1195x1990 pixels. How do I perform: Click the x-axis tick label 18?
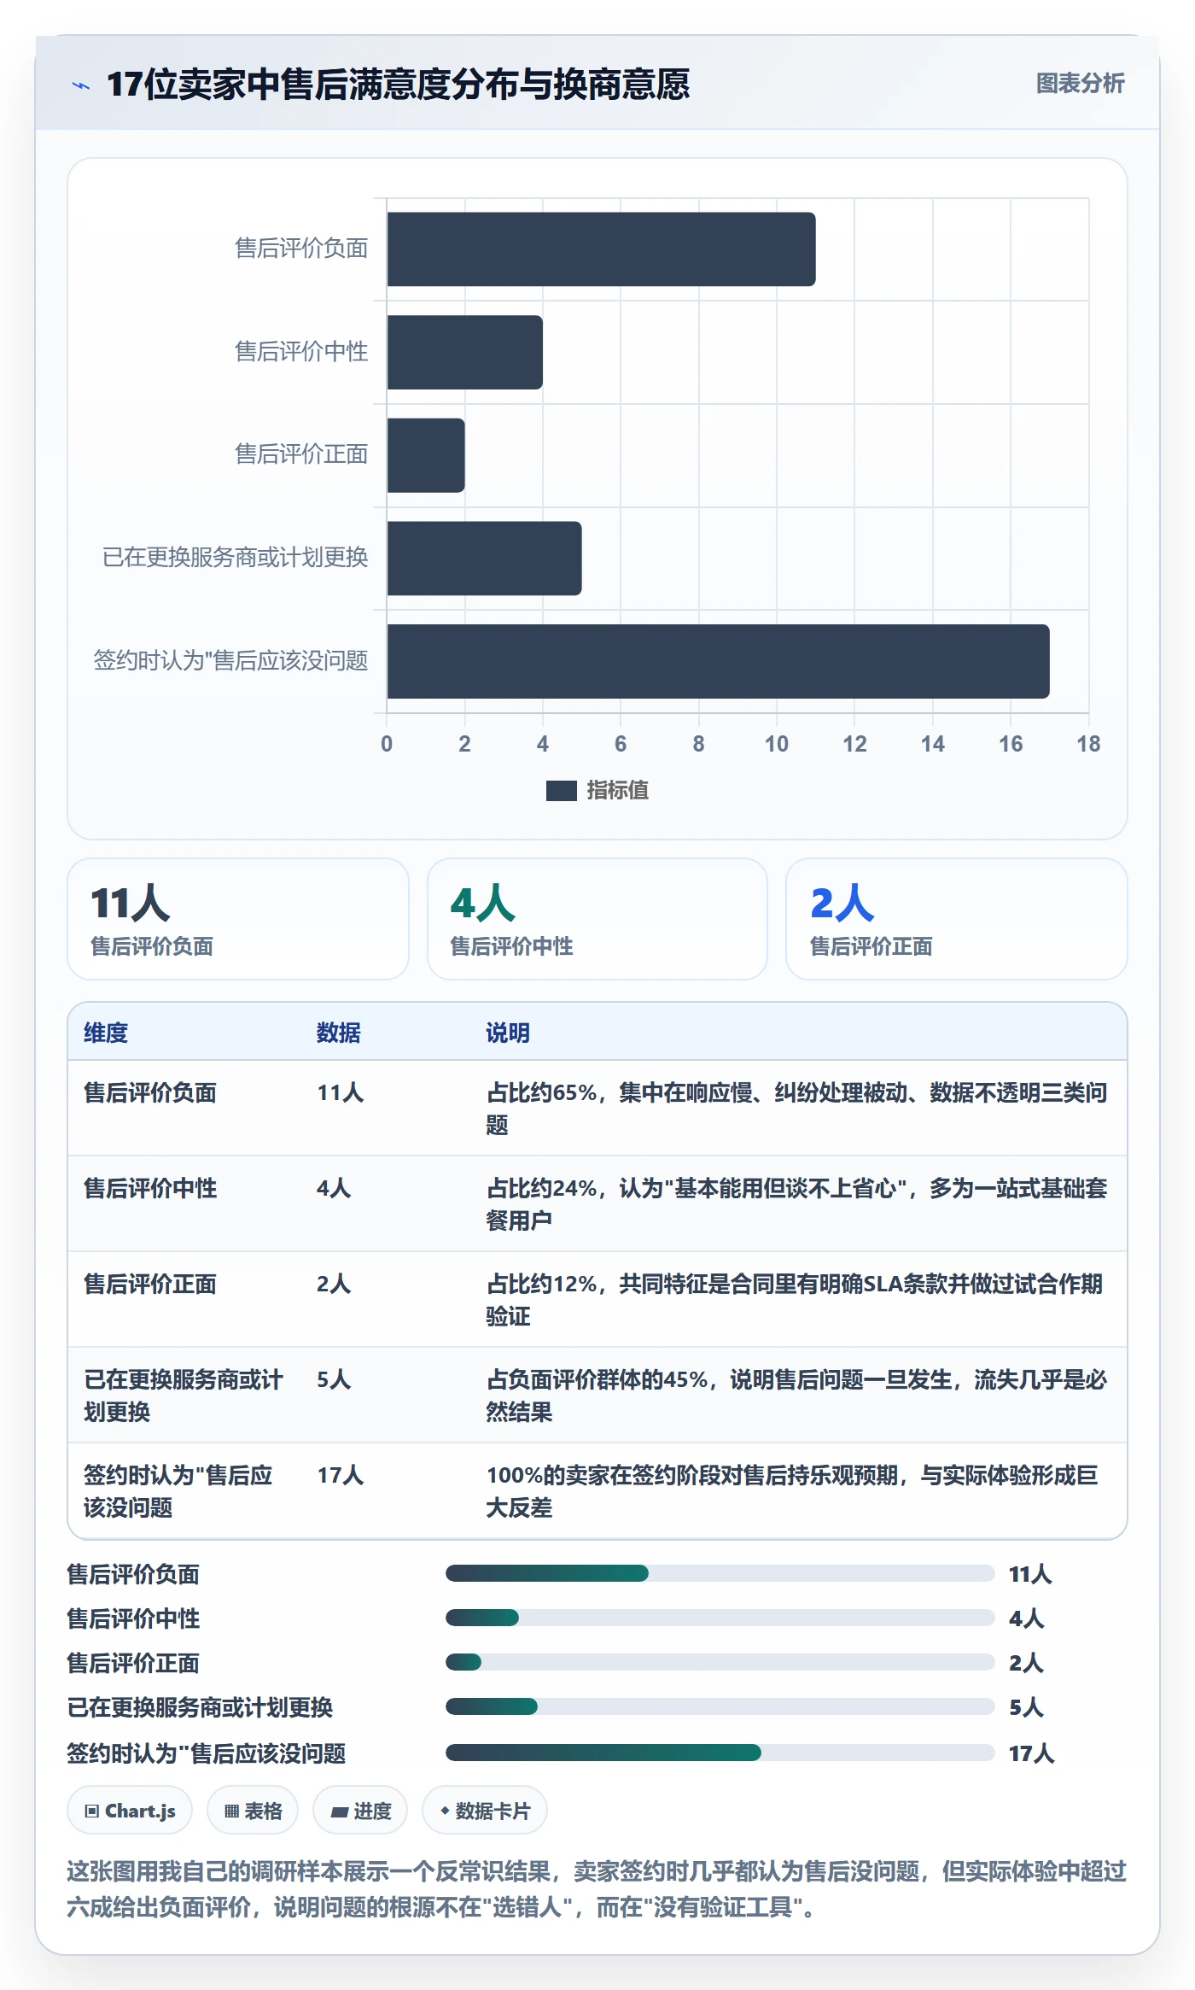coord(1088,744)
